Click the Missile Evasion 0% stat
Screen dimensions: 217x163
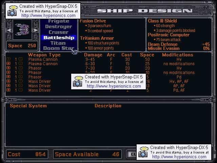(x=179, y=48)
